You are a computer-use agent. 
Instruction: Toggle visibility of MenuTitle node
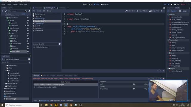click(28, 23)
